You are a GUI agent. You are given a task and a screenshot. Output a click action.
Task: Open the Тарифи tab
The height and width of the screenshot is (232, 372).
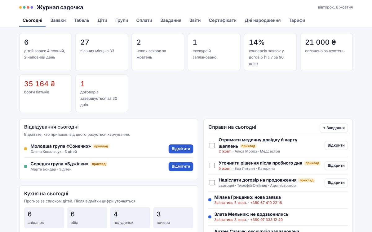pos(297,20)
